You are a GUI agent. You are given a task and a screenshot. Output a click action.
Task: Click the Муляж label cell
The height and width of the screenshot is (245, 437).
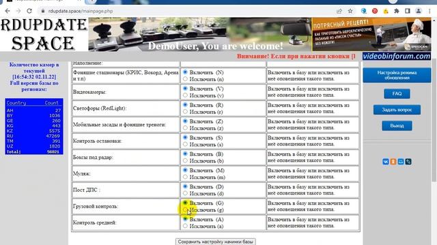[x=126, y=174]
